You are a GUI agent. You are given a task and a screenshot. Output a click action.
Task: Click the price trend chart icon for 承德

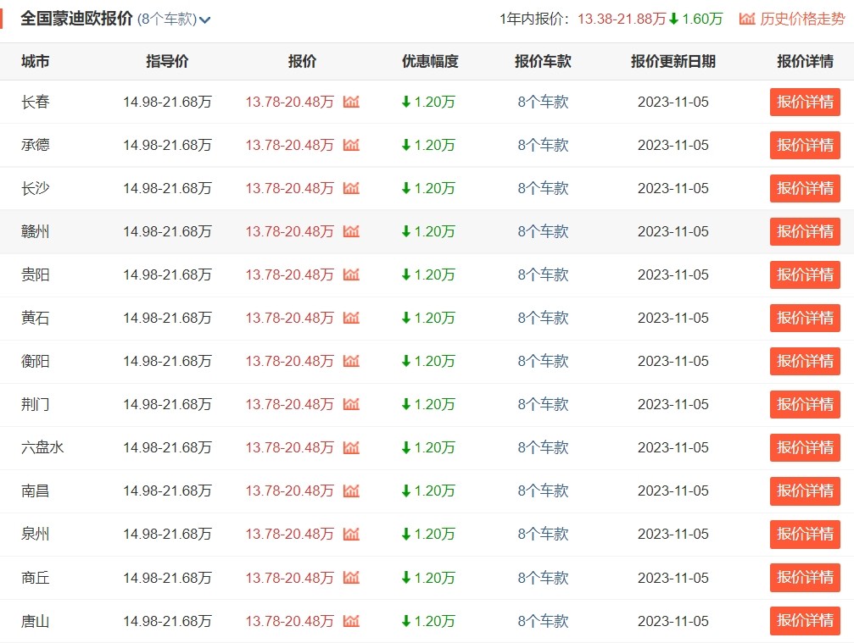pos(351,145)
